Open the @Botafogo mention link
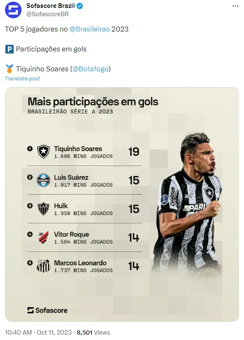244x340 pixels. click(90, 69)
